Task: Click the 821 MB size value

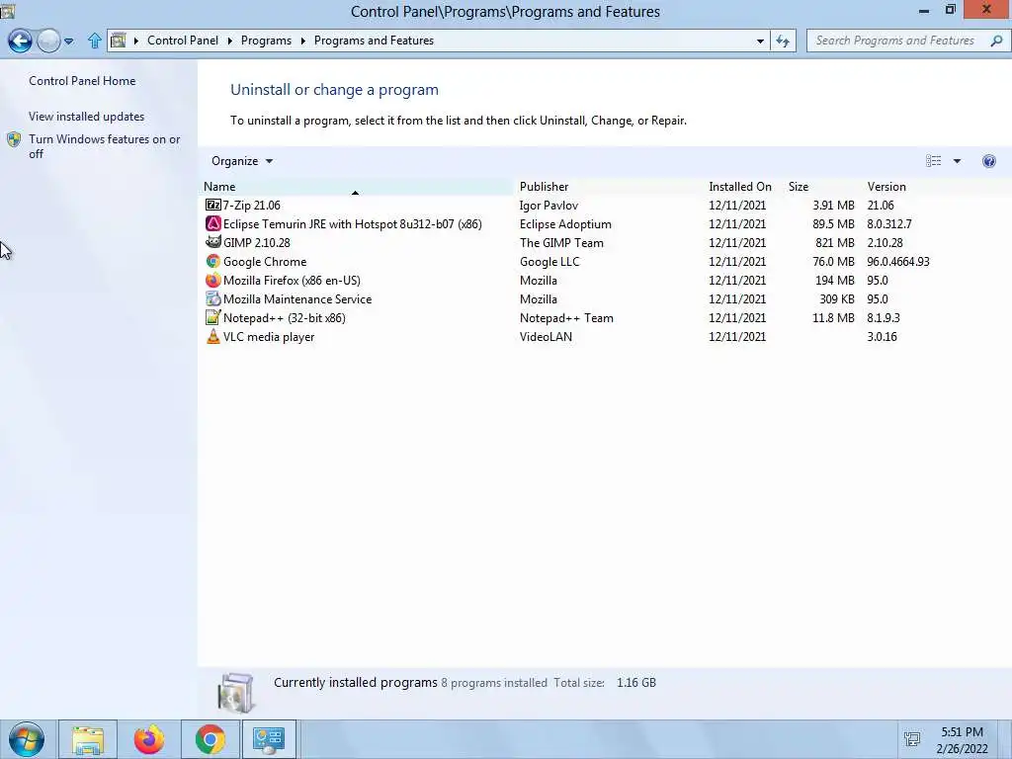Action: 834,243
